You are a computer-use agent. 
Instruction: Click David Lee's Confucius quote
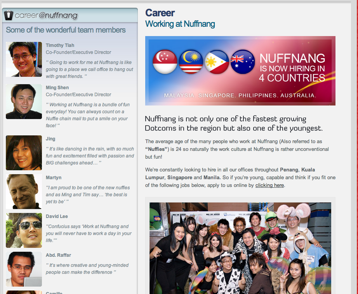click(89, 233)
